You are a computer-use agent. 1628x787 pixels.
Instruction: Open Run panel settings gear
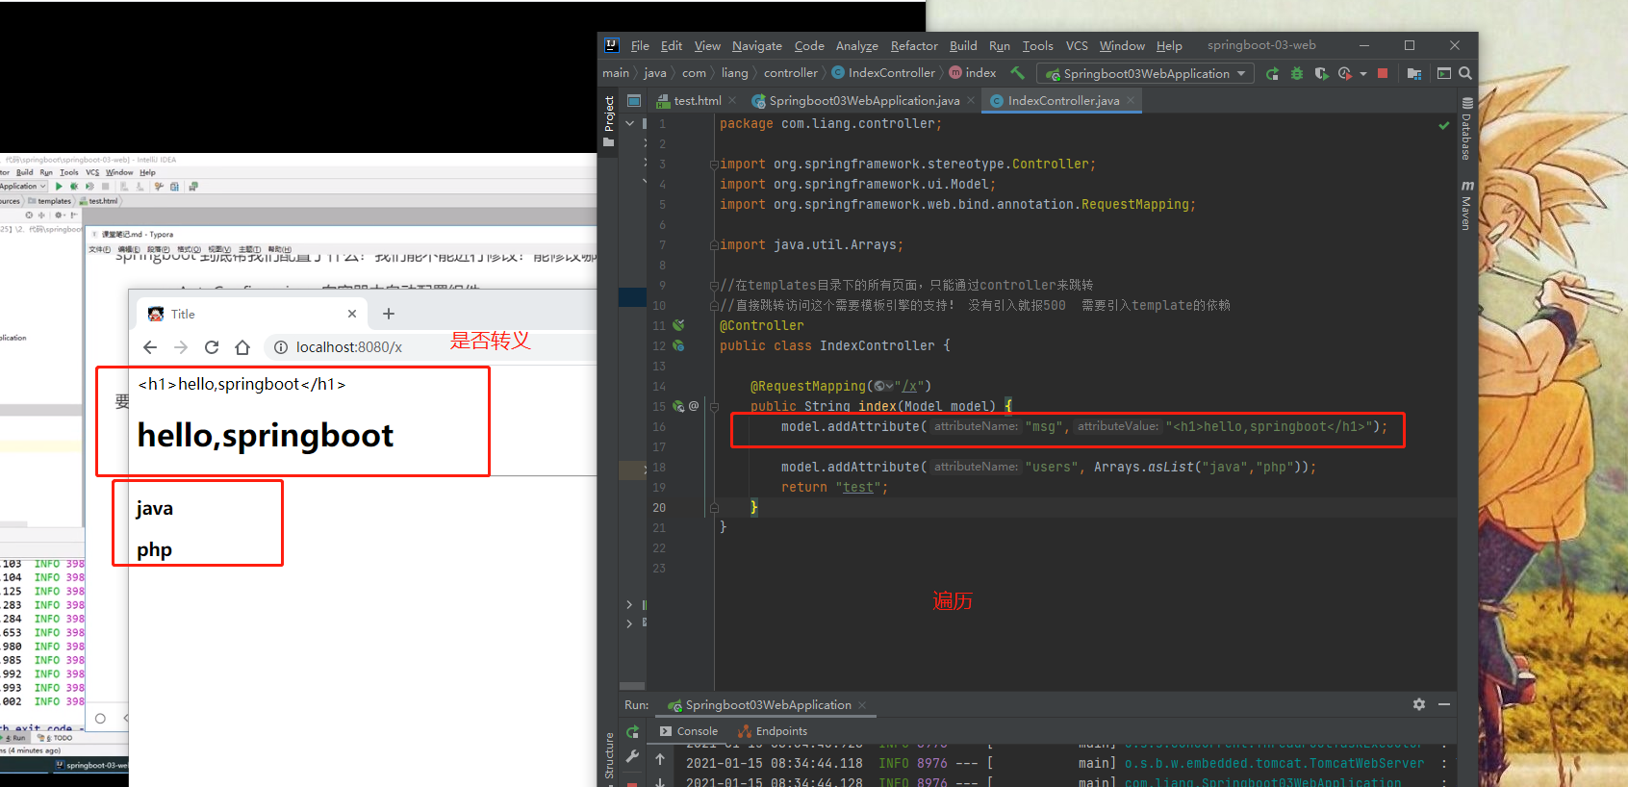coord(1418,704)
